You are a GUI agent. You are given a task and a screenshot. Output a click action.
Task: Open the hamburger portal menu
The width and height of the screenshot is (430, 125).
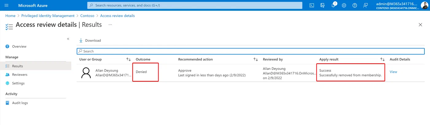pyautogui.click(x=6, y=5)
